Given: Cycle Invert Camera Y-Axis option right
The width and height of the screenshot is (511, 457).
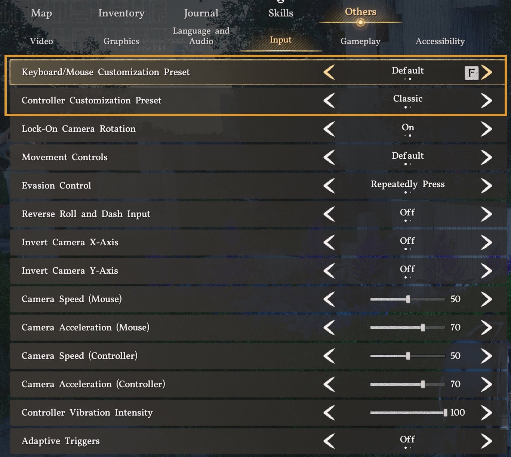Looking at the screenshot, I should tap(486, 271).
